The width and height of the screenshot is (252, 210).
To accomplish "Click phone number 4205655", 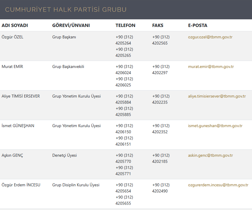I will pyautogui.click(x=123, y=204).
